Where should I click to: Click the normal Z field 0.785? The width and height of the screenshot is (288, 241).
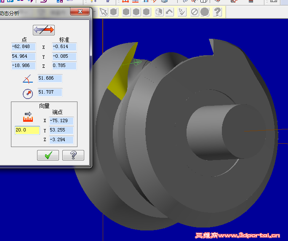64,66
